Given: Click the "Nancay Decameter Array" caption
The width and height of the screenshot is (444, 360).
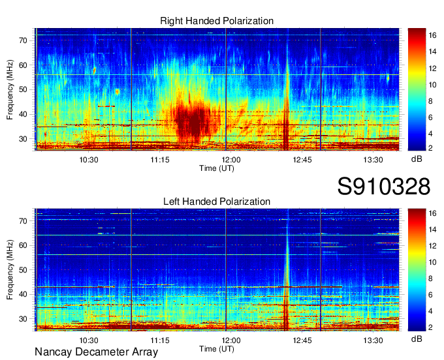Looking at the screenshot, I should point(96,352).
